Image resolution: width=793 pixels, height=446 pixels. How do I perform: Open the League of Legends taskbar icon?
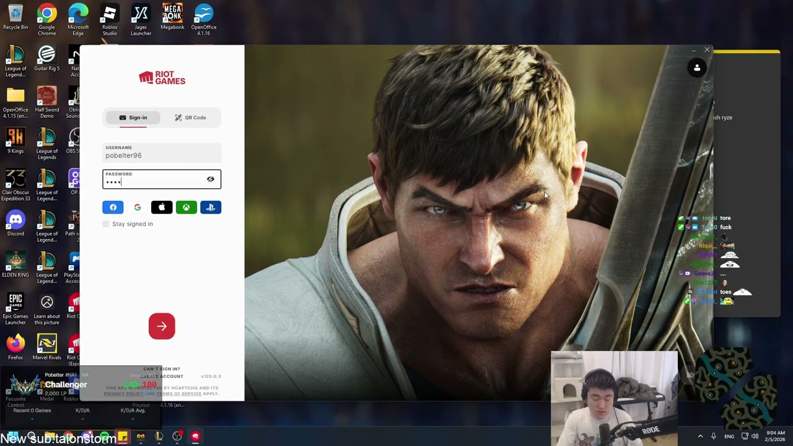(159, 437)
